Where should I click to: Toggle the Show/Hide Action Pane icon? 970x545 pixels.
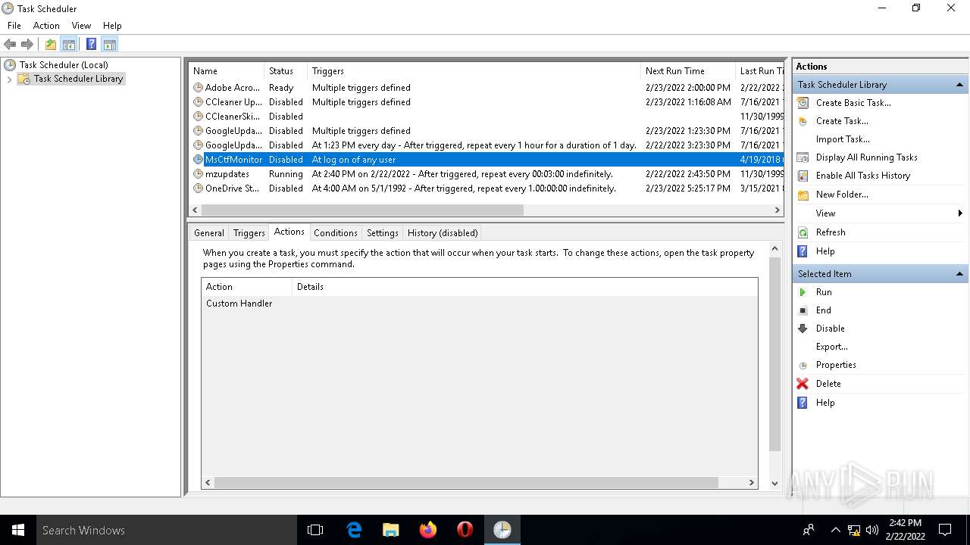[x=109, y=45]
